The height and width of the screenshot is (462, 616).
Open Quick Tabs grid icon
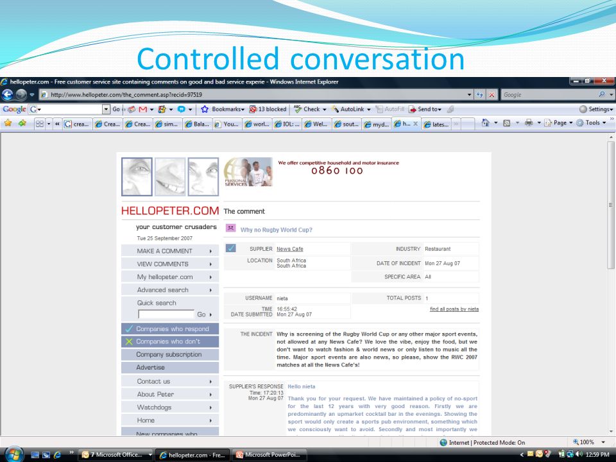pos(40,124)
